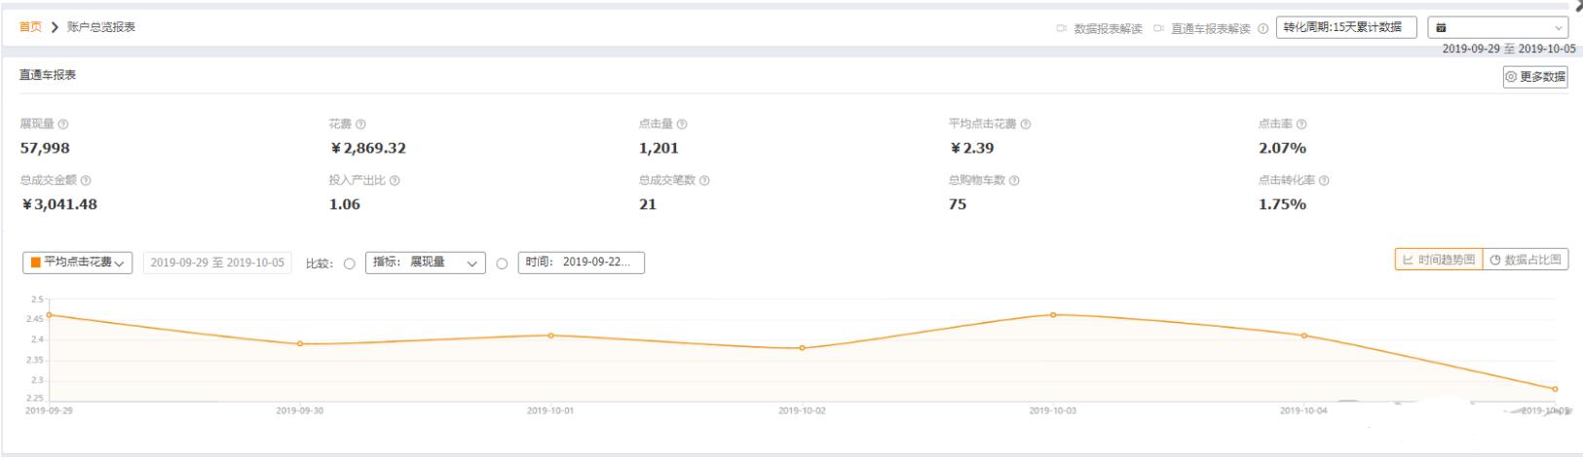Image resolution: width=1583 pixels, height=459 pixels.
Task: Click help icon next to 点击率
Action: [x=1301, y=124]
